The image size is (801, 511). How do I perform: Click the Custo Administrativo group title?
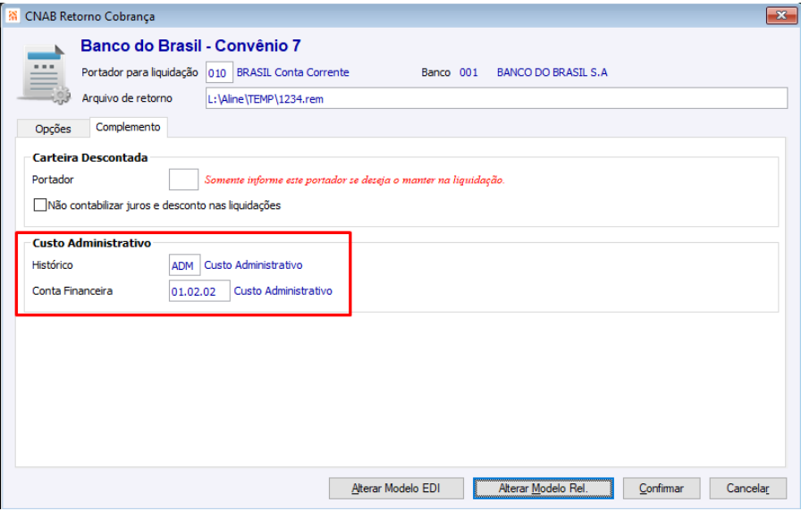(x=92, y=243)
